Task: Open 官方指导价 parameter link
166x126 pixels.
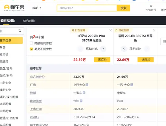Action: pos(37,77)
